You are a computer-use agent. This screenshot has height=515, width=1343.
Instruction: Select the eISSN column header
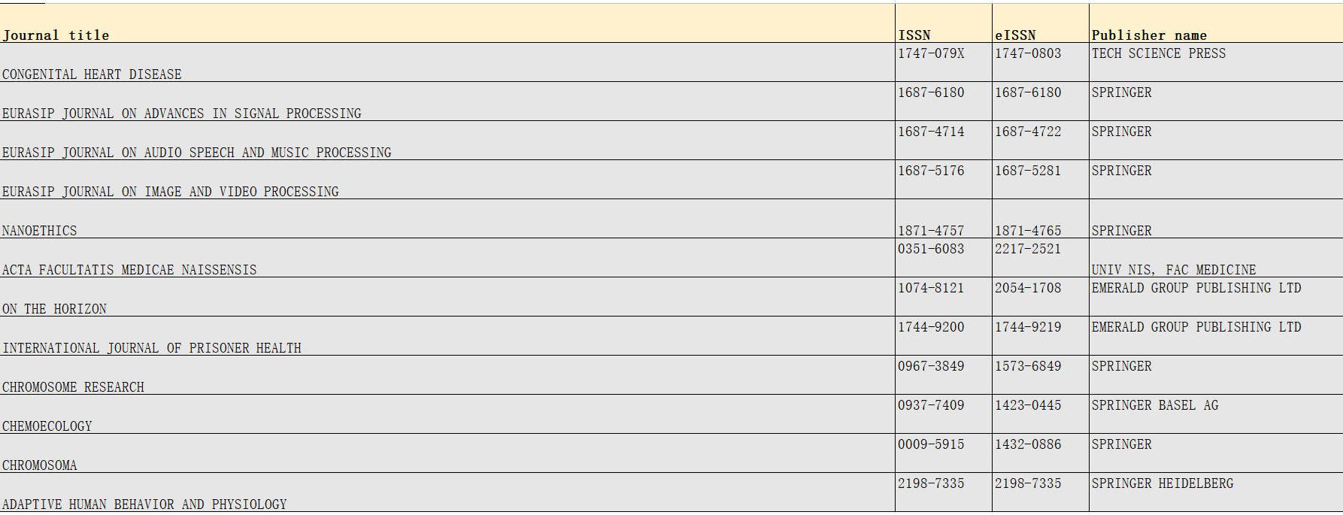click(x=1041, y=23)
